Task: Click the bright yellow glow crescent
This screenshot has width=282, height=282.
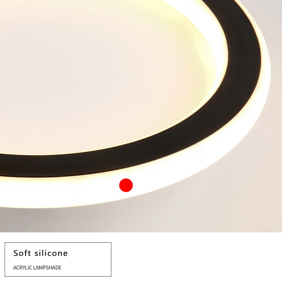Action: 216,54
